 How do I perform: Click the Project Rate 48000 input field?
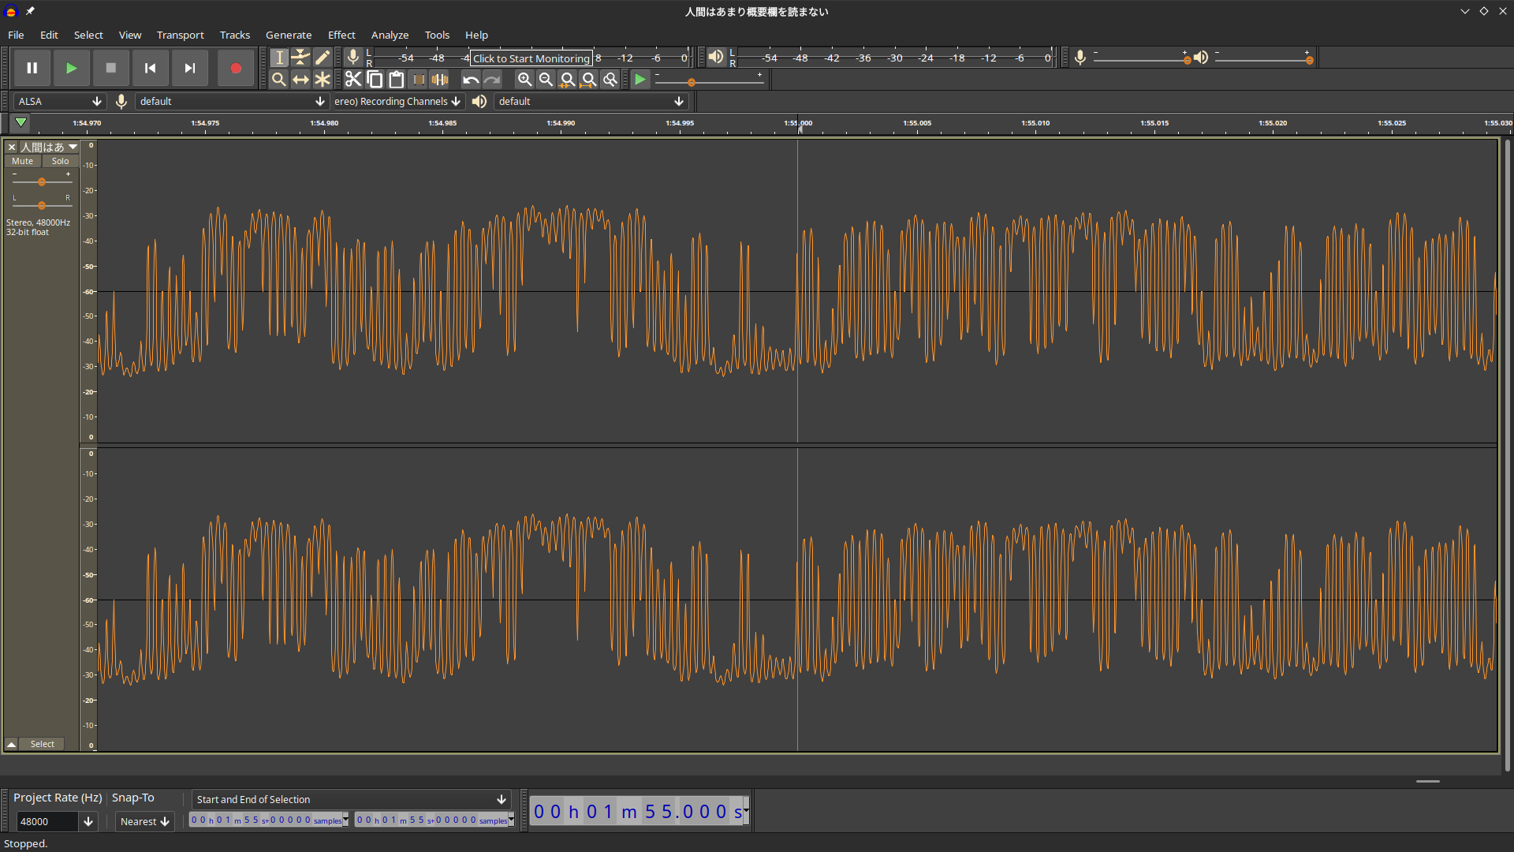point(47,821)
